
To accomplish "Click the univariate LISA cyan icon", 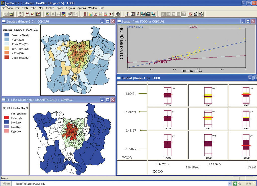I will click(143, 14).
